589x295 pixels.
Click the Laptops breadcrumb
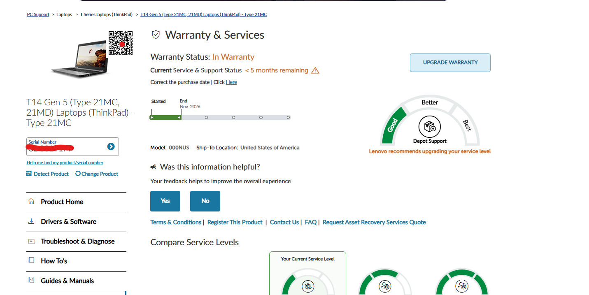point(64,14)
